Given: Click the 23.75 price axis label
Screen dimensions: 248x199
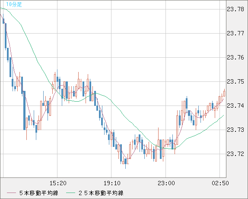Looking at the screenshot, I should 235,82.
